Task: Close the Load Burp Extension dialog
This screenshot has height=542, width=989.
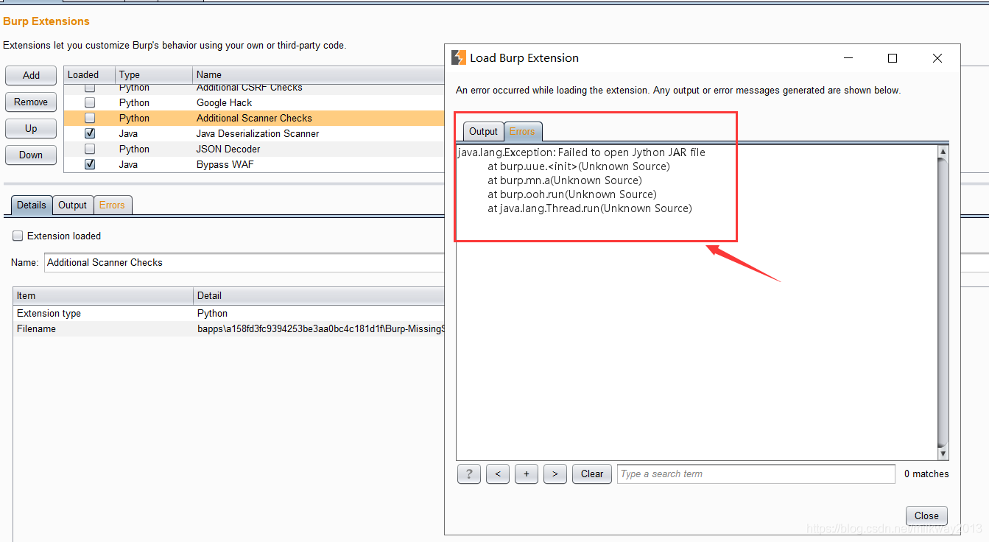Action: click(926, 515)
